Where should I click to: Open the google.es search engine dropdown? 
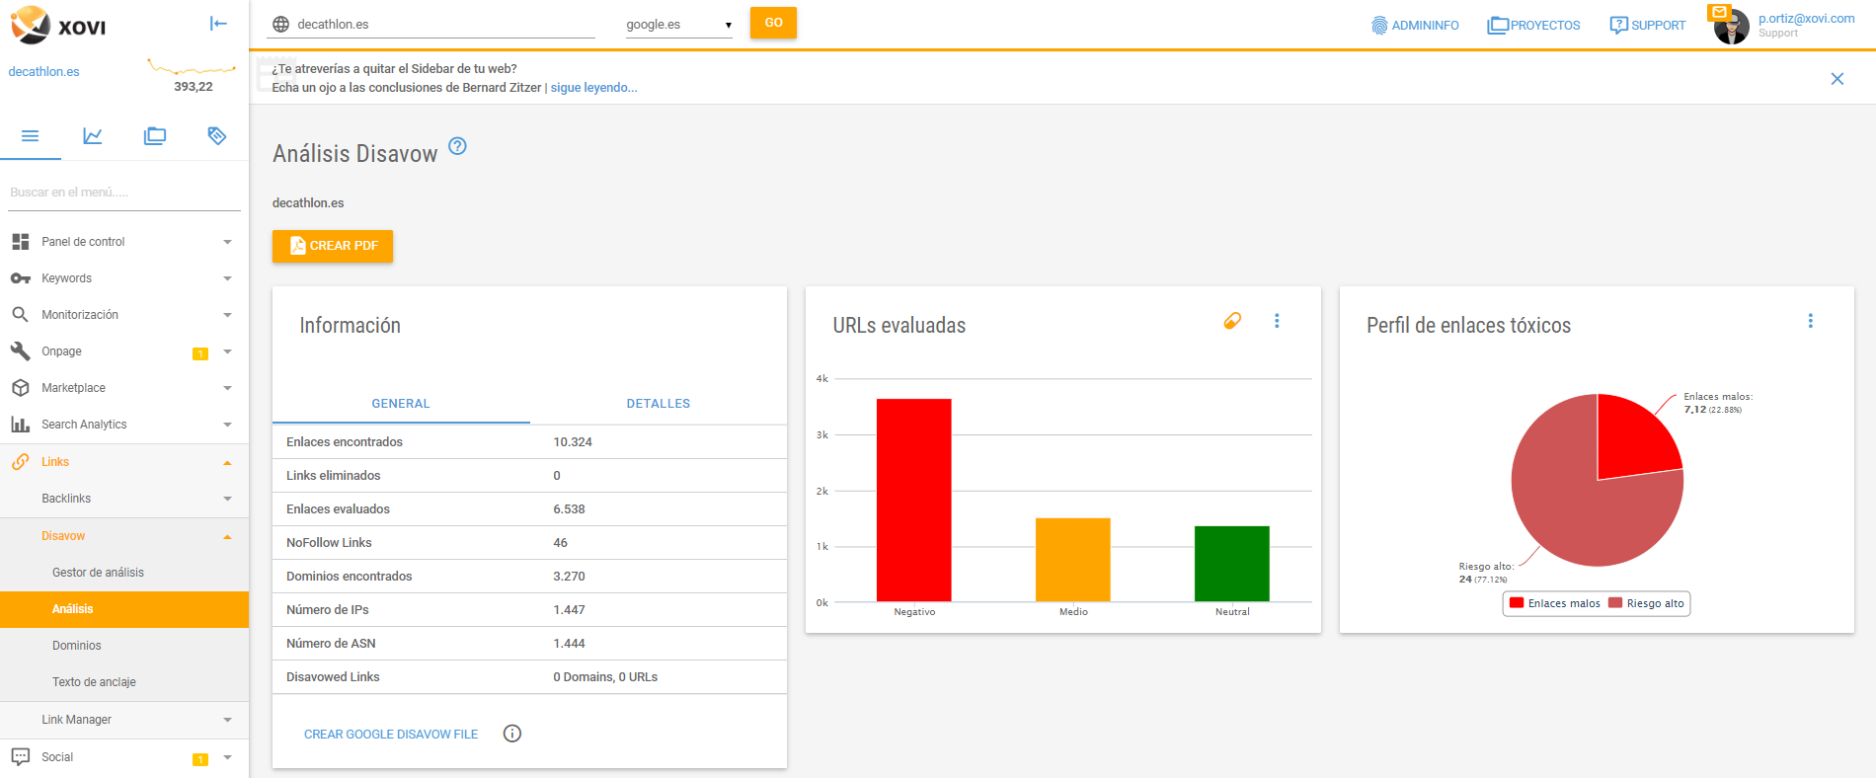679,25
